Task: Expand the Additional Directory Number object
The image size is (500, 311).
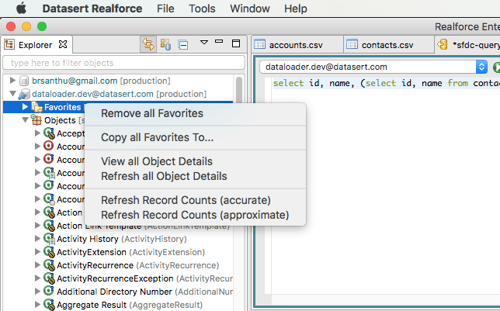Action: tap(37, 292)
